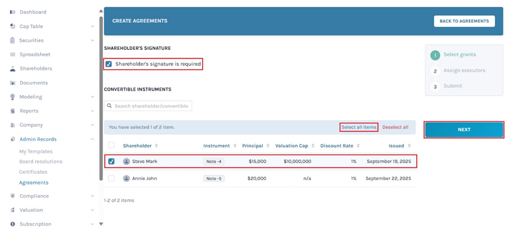
Task: Expand the Reports menu chevron
Action: pos(93,111)
